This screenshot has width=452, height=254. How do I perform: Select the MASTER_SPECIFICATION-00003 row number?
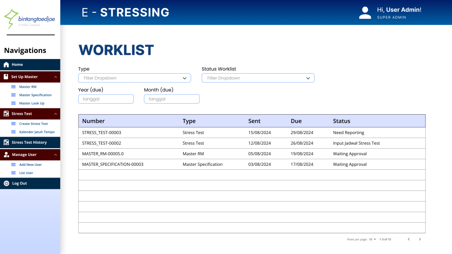pos(113,164)
